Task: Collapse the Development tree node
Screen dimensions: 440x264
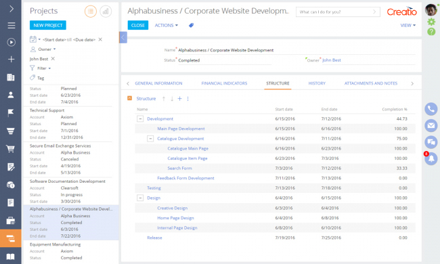Action: coord(140,118)
